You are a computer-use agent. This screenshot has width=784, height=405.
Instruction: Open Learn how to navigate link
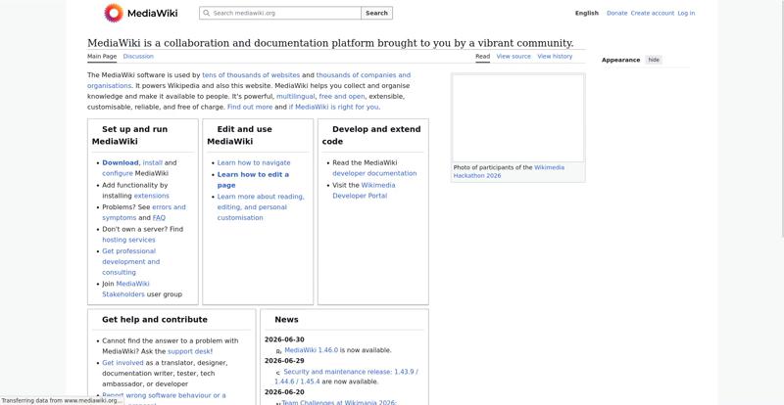(x=254, y=162)
